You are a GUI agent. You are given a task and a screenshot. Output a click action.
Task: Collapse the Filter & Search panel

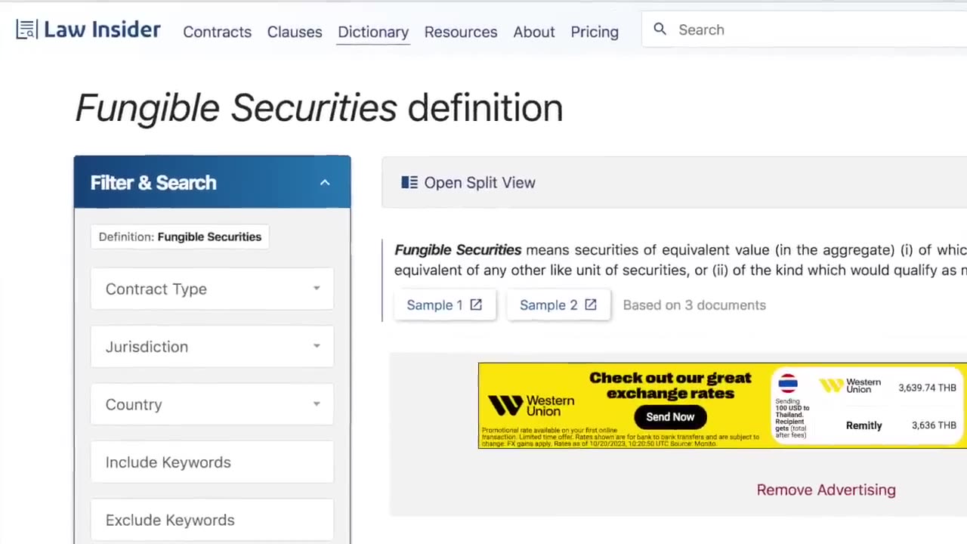click(325, 182)
